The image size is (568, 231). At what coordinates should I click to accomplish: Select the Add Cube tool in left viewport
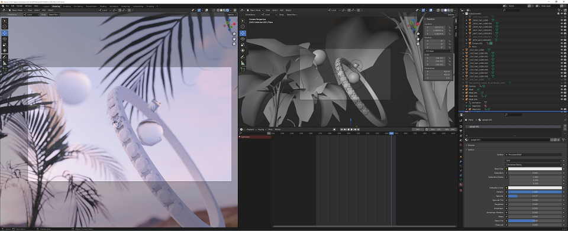click(5, 69)
